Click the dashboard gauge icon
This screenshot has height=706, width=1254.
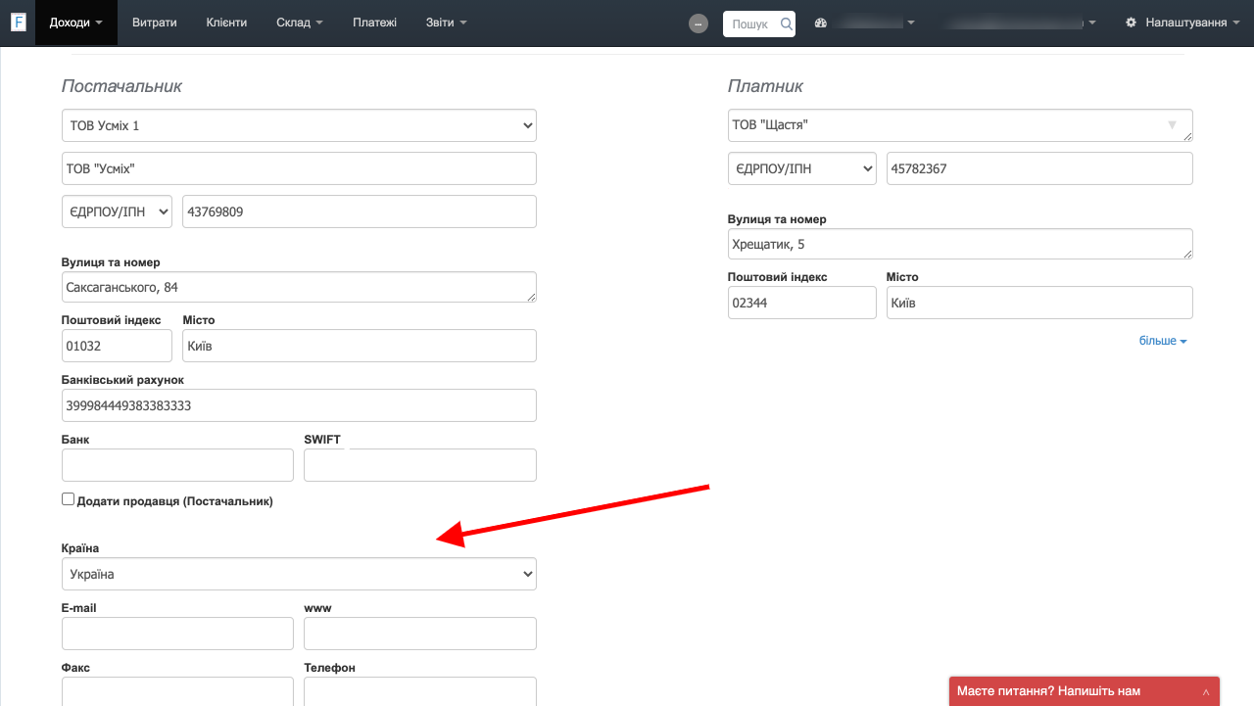click(821, 23)
